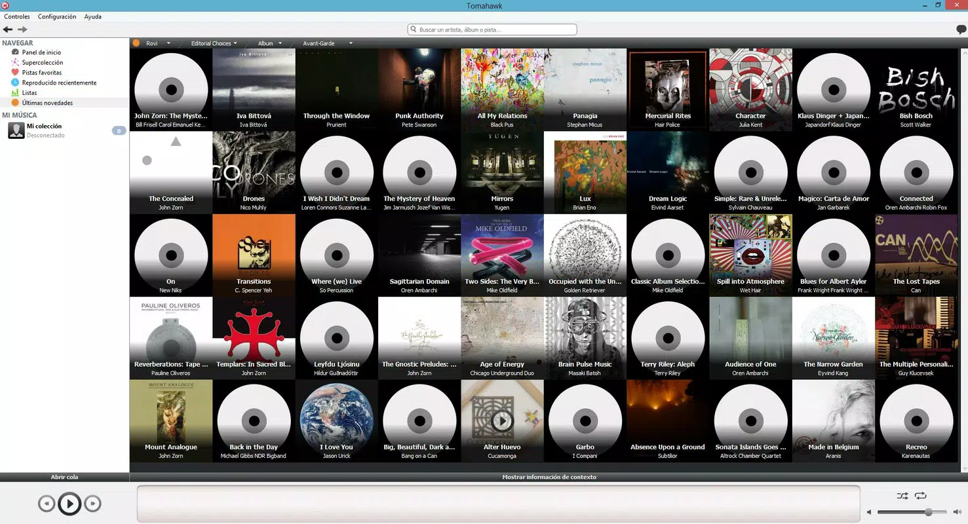Click Mostrar información de contexto bar
968x524 pixels.
click(549, 477)
